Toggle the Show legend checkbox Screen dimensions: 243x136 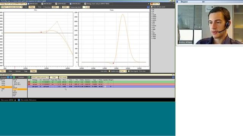(129, 71)
